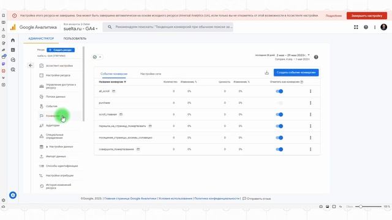The width and height of the screenshot is (392, 220).
Task: Select the Настройки сети tab
Action: point(151,74)
